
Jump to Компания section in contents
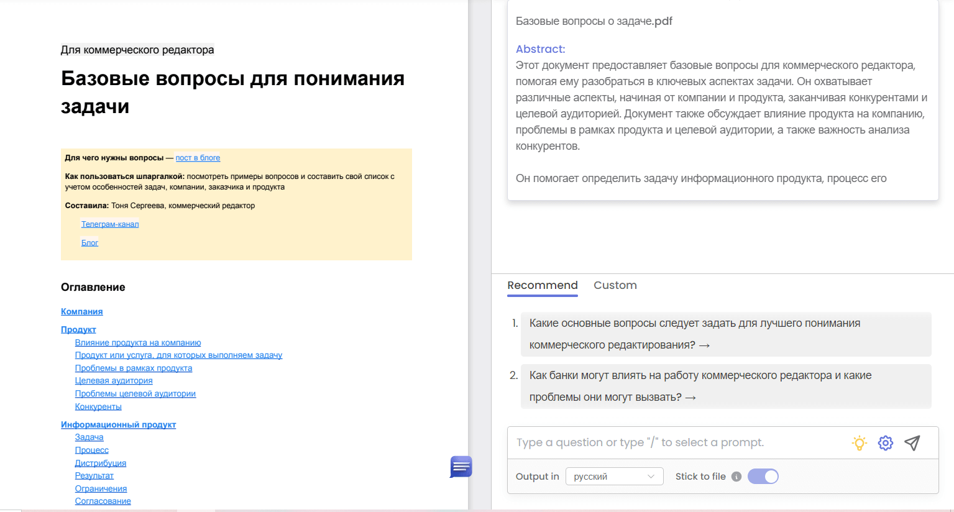pos(81,312)
